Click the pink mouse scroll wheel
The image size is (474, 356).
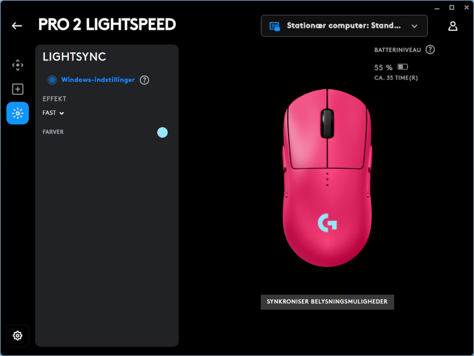pos(327,123)
